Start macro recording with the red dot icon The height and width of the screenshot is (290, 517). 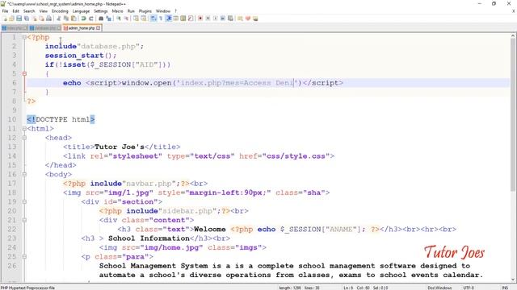tap(200, 19)
